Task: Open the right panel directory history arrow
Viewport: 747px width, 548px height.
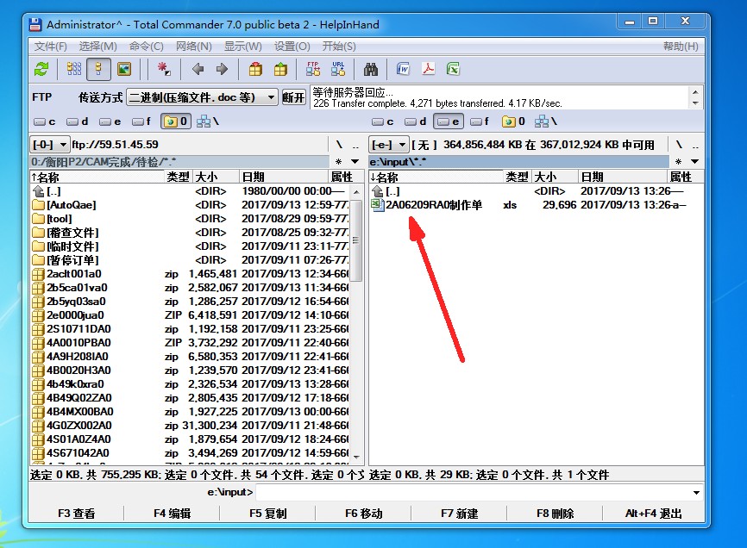Action: [694, 162]
